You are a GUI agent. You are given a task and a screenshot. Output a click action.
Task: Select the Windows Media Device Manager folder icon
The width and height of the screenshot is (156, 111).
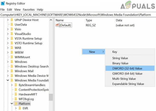(x=12, y=76)
